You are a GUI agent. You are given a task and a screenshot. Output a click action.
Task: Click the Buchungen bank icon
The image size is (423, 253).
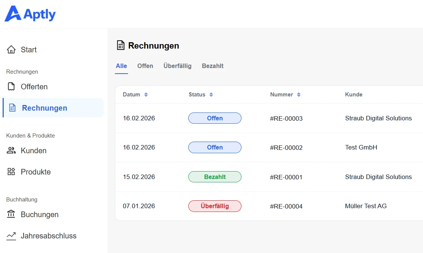click(11, 214)
